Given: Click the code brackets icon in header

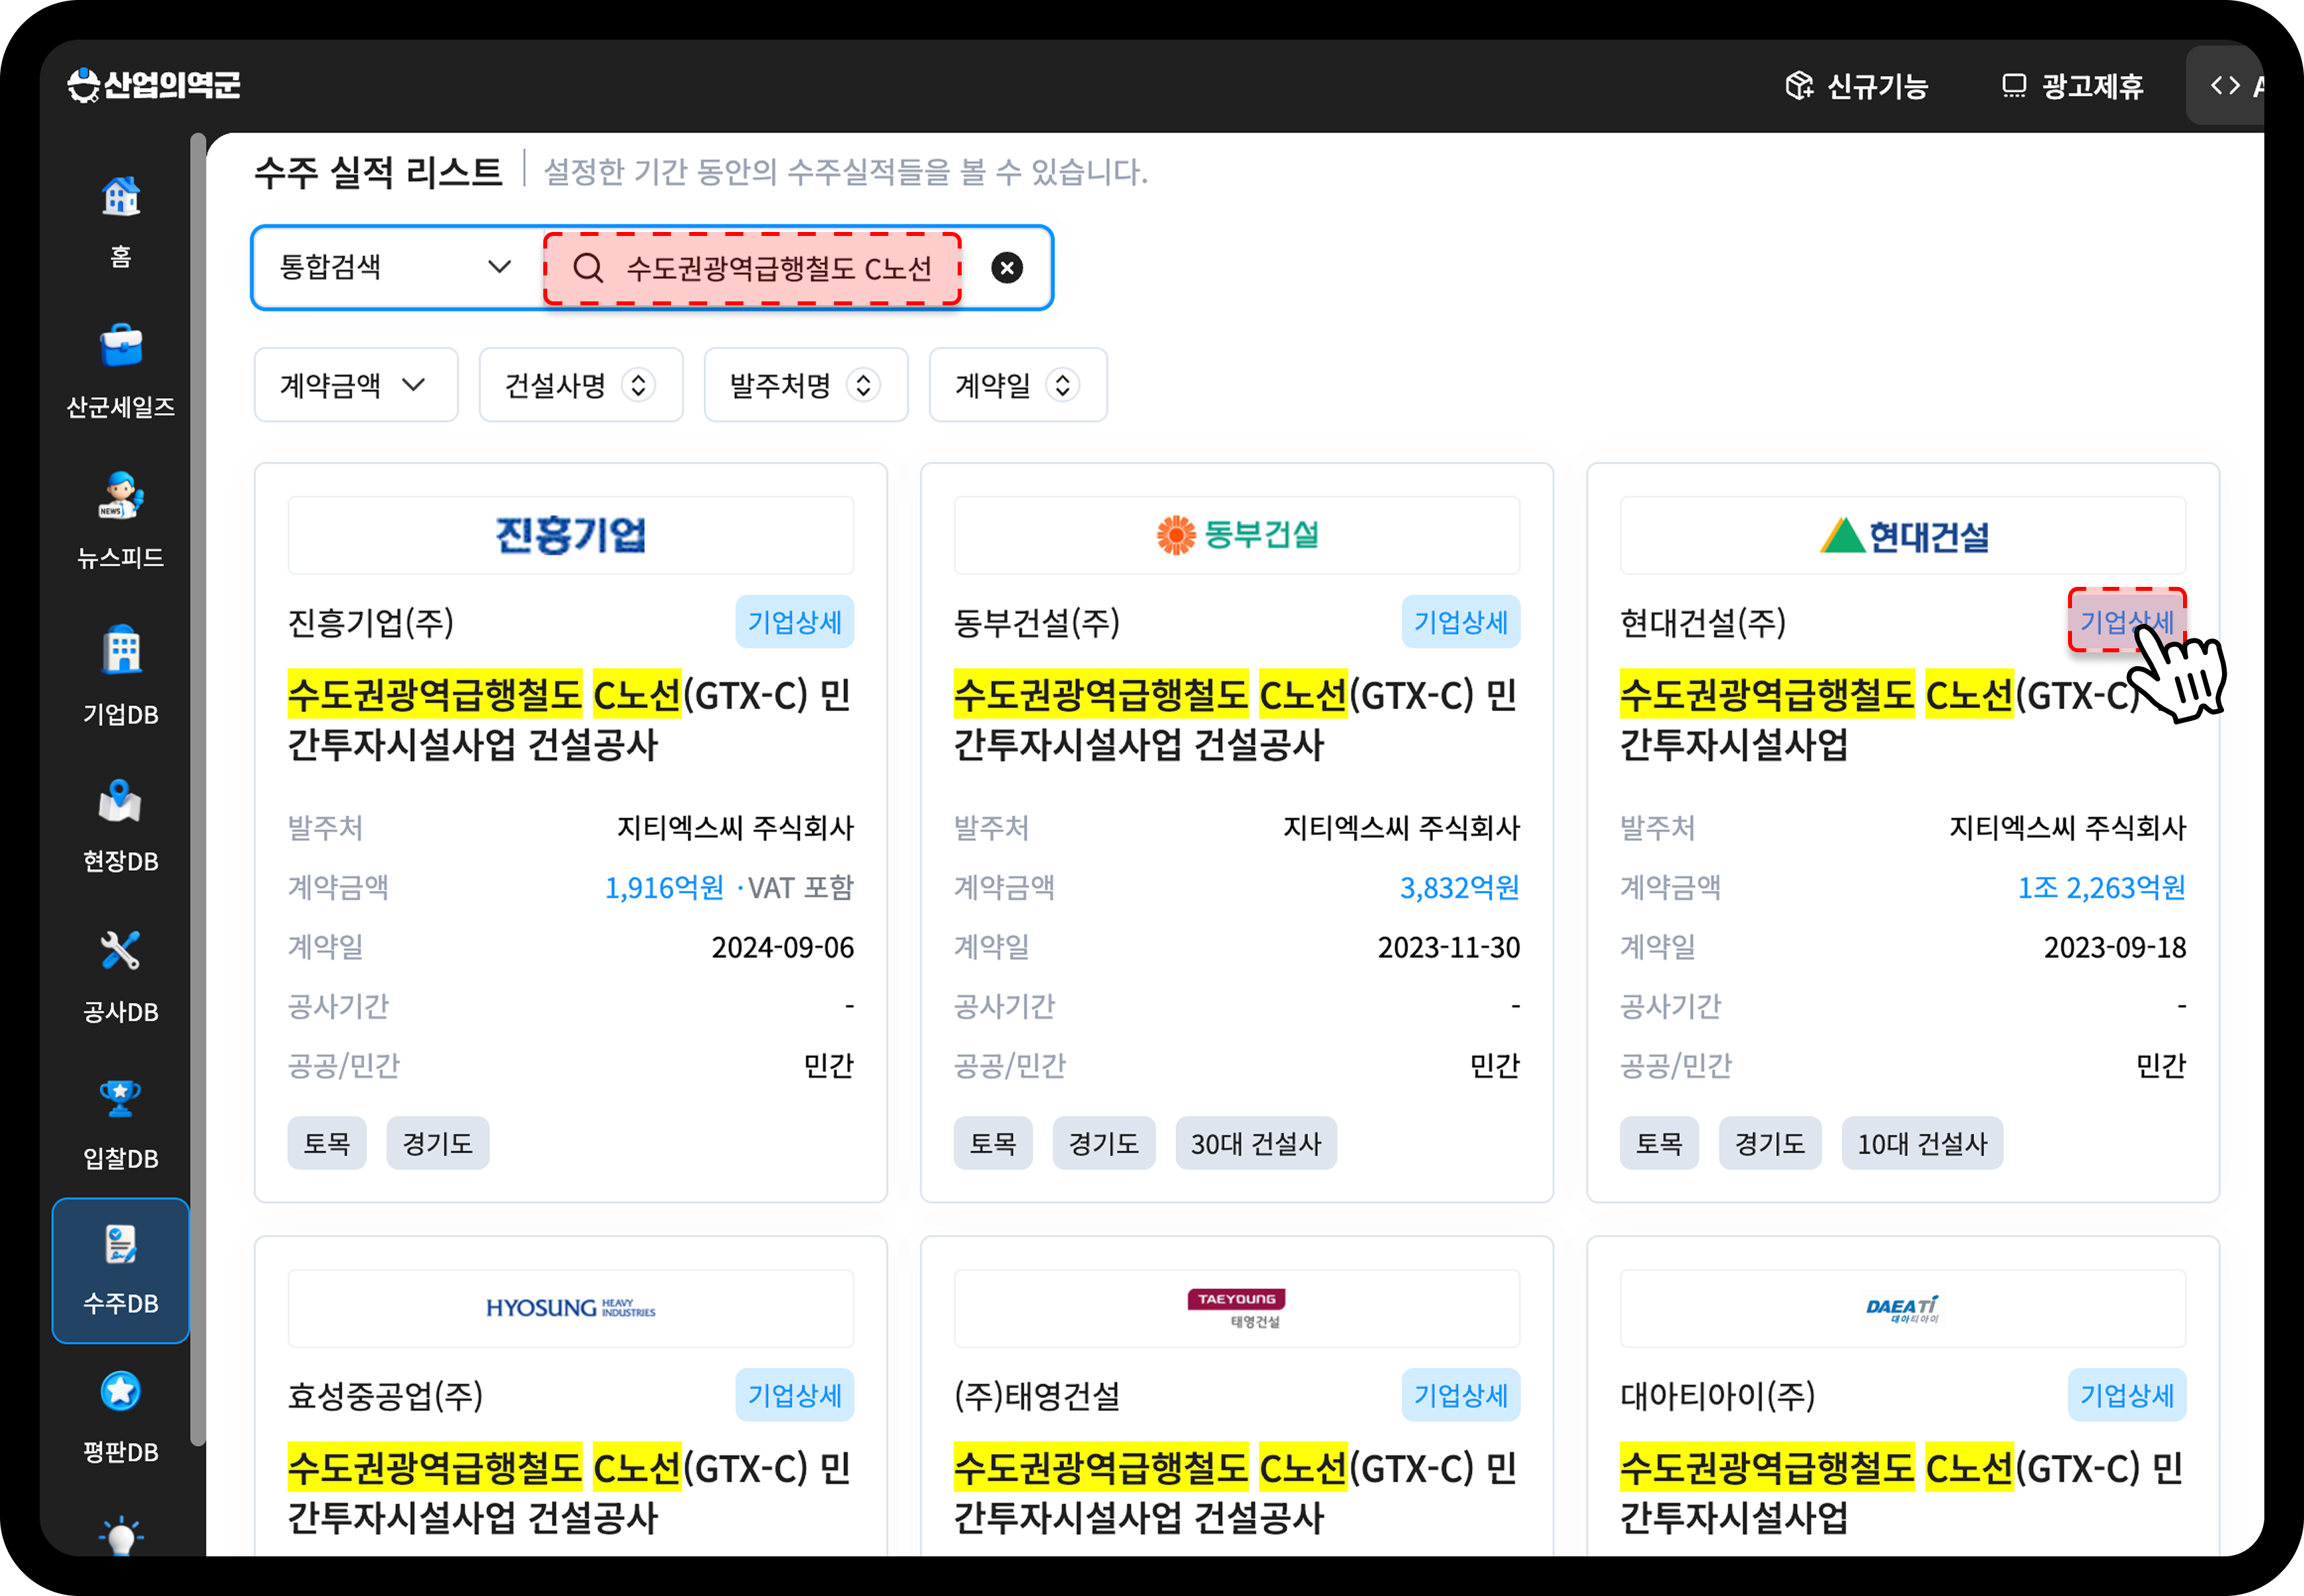Looking at the screenshot, I should 2225,86.
